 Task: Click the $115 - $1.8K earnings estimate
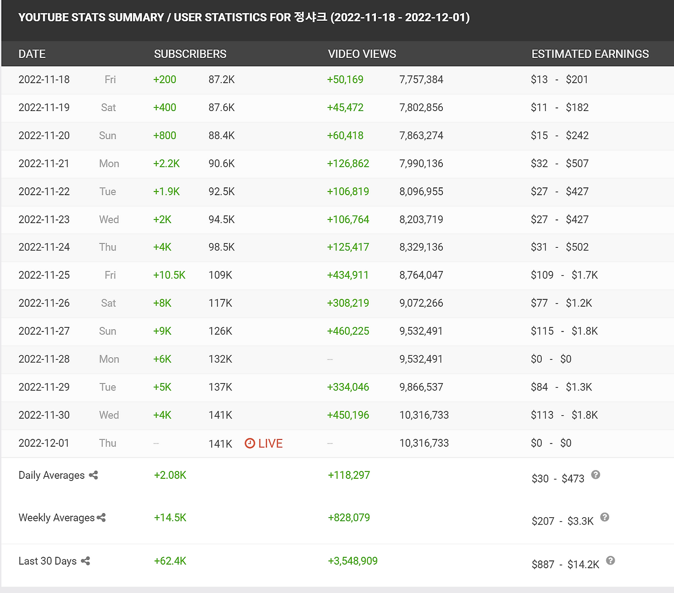coord(564,331)
